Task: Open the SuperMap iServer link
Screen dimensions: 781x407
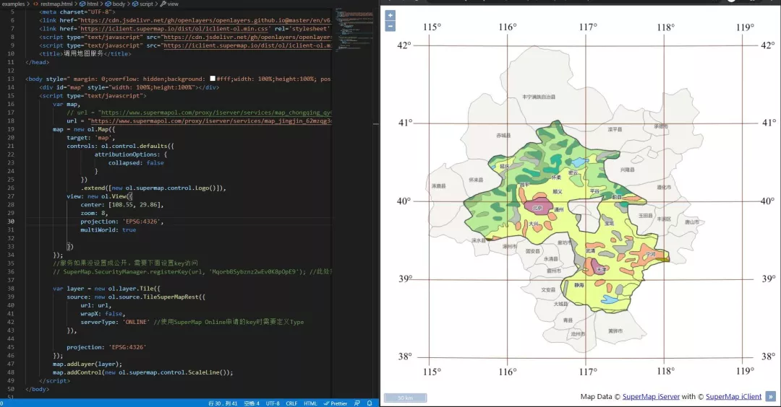Action: pyautogui.click(x=651, y=397)
